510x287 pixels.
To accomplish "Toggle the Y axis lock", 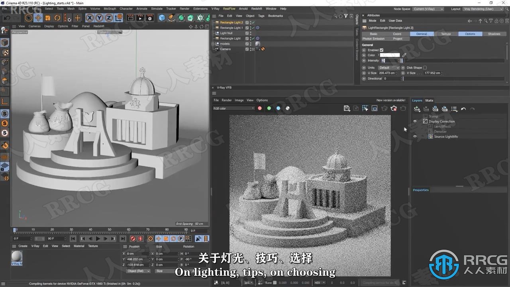I will tap(99, 18).
